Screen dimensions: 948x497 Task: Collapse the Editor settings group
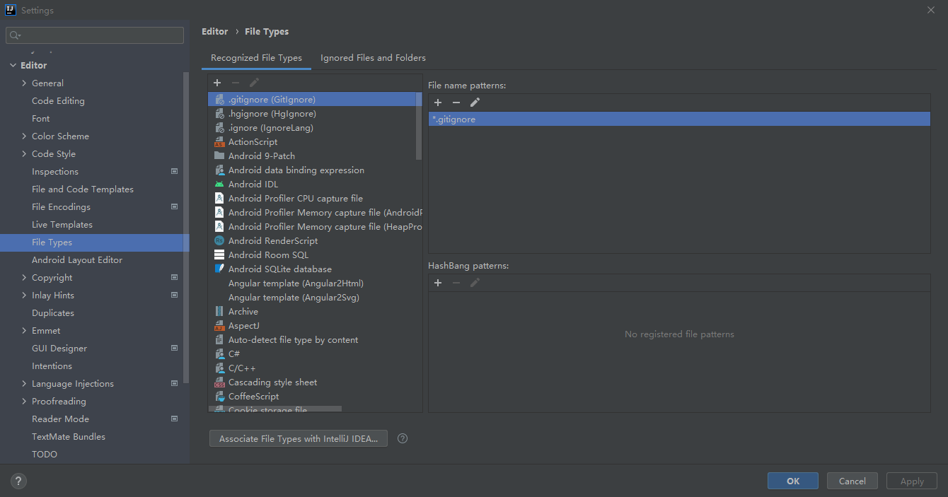pyautogui.click(x=12, y=66)
